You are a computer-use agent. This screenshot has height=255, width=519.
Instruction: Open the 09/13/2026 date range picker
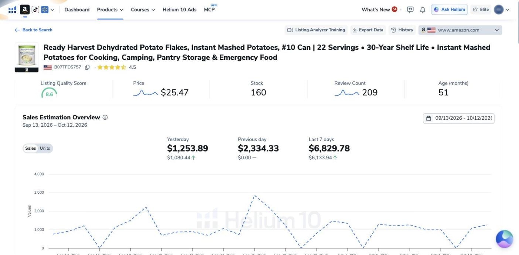click(x=459, y=118)
